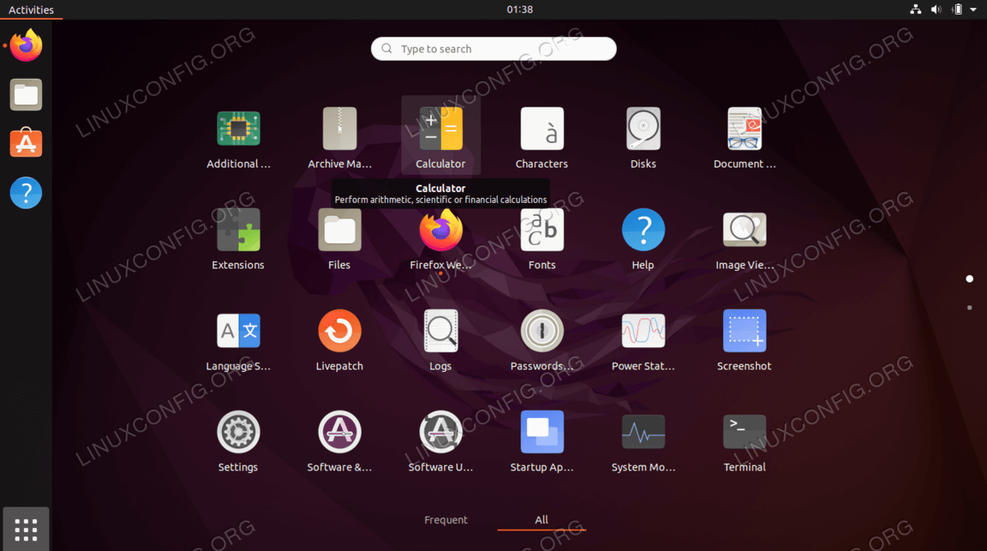Select the first page indicator dot
987x551 pixels.
[x=970, y=279]
